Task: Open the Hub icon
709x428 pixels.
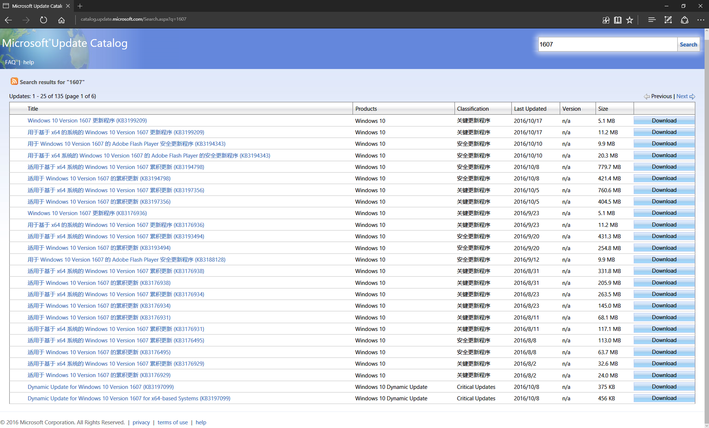Action: (x=652, y=20)
